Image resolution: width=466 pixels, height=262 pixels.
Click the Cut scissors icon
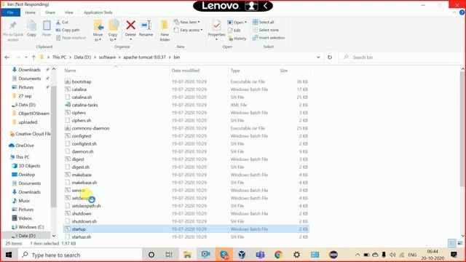point(58,23)
